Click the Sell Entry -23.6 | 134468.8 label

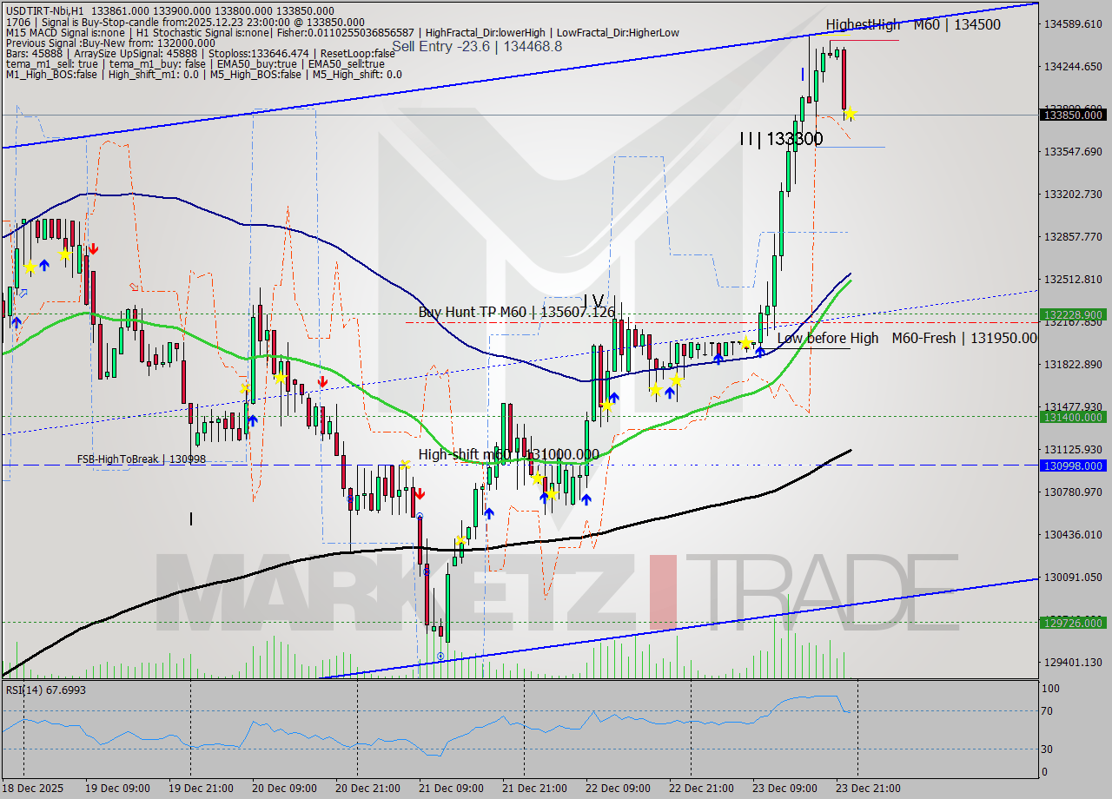[x=478, y=46]
